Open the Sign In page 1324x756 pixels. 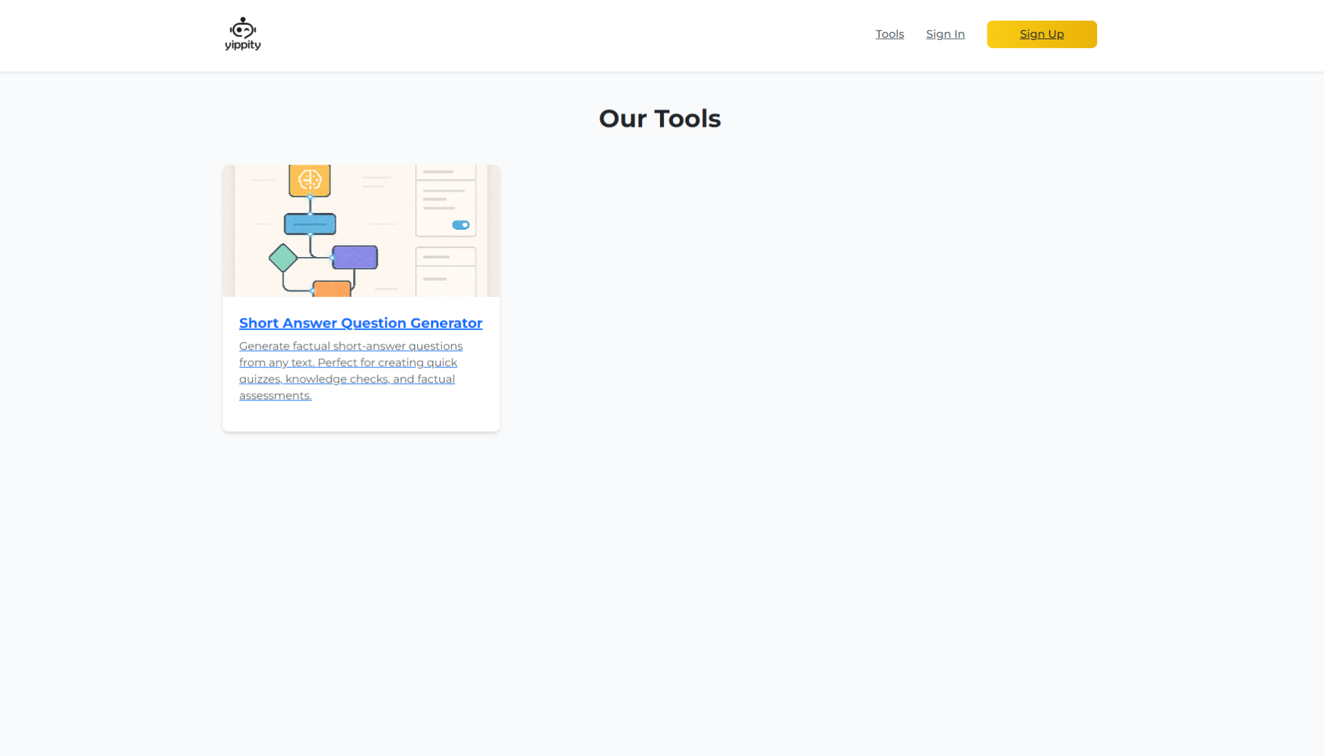[x=945, y=34]
